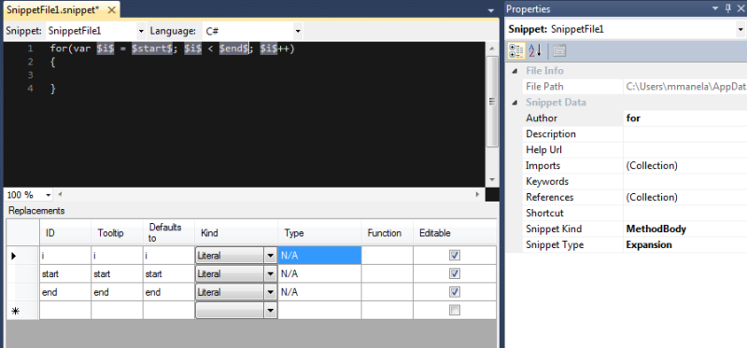Click the Editable column header

click(455, 233)
